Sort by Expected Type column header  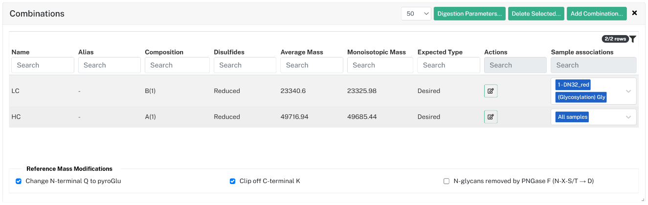pyautogui.click(x=440, y=52)
